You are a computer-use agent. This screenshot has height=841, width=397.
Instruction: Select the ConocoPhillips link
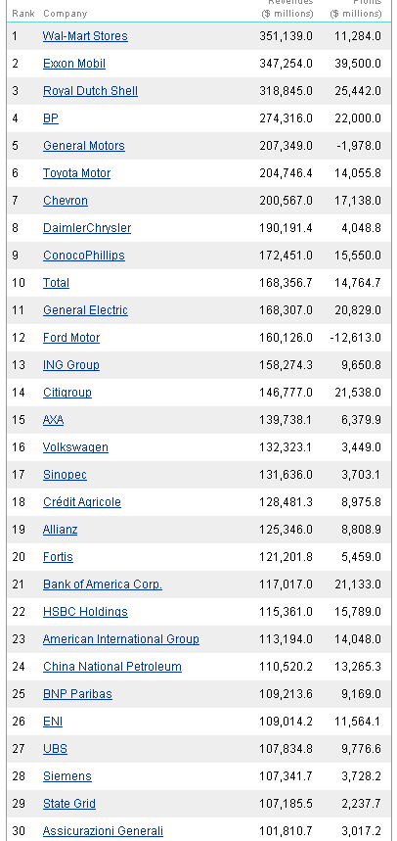83,256
